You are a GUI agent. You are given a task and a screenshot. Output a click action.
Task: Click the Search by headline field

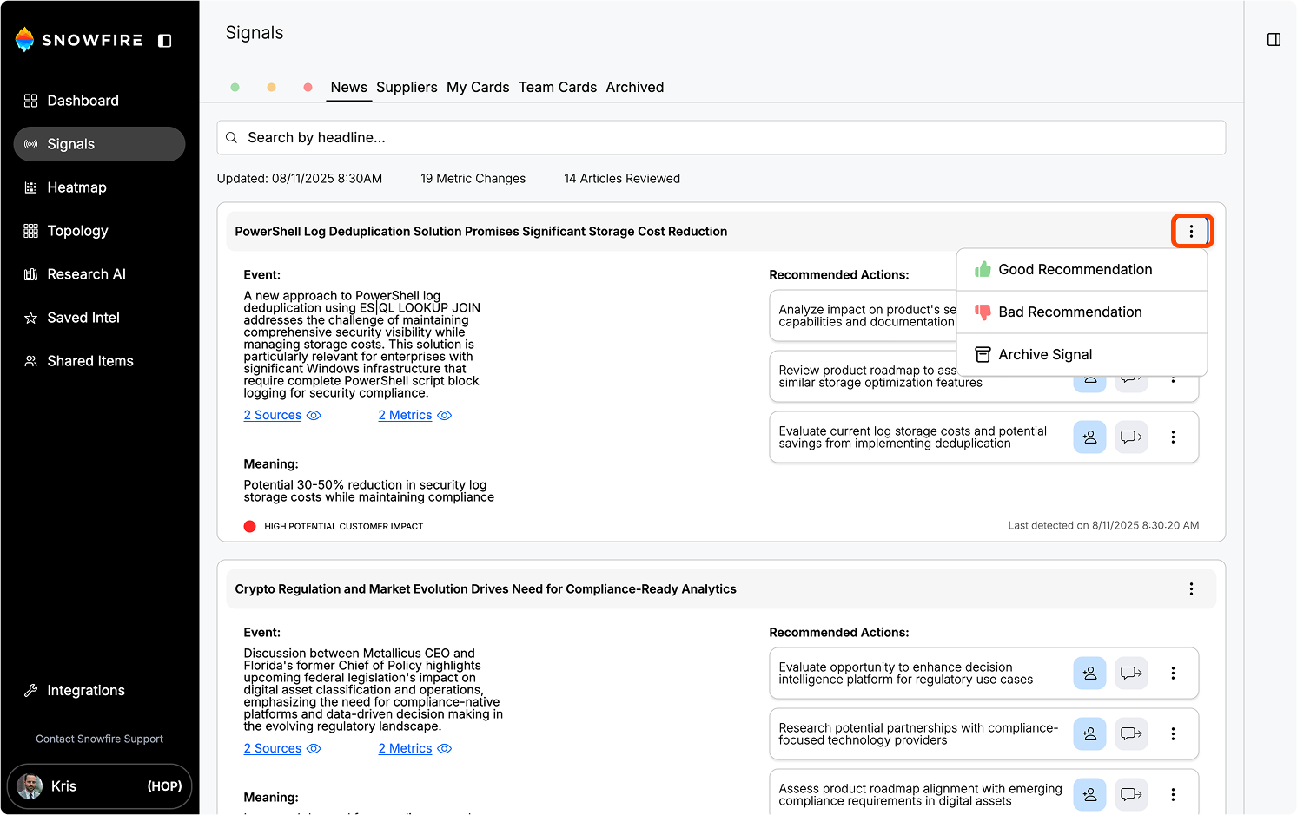tap(721, 138)
